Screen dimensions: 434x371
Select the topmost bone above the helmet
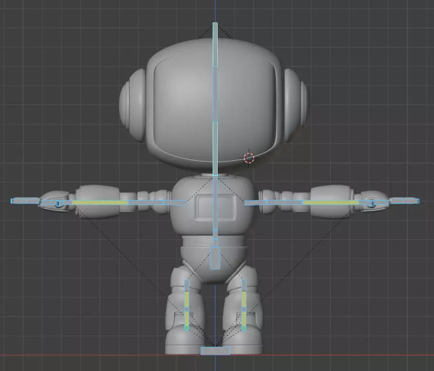(215, 44)
